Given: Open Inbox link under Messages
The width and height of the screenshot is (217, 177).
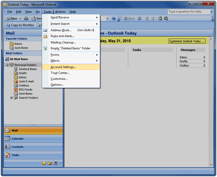Looking at the screenshot, I should tap(183, 57).
